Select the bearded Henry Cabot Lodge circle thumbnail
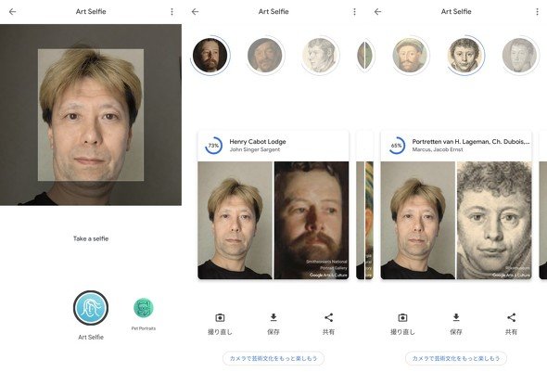This screenshot has height=372, width=547. pyautogui.click(x=210, y=55)
